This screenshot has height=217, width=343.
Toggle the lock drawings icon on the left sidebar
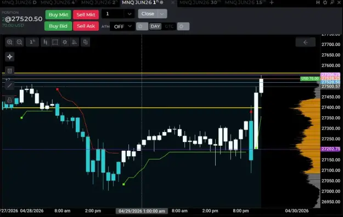coord(10,100)
